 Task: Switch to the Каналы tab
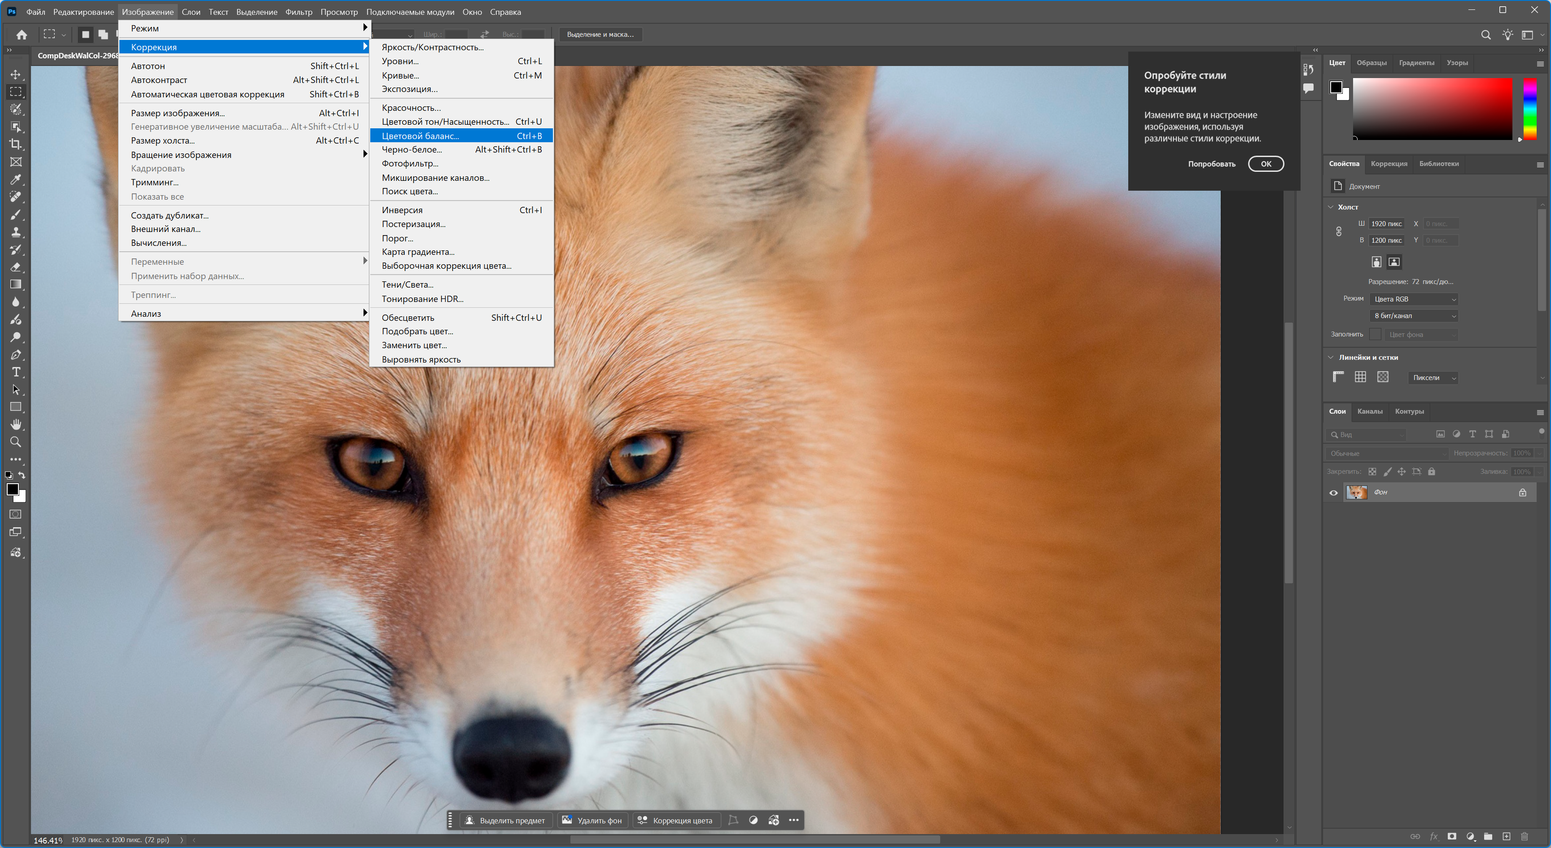tap(1370, 412)
